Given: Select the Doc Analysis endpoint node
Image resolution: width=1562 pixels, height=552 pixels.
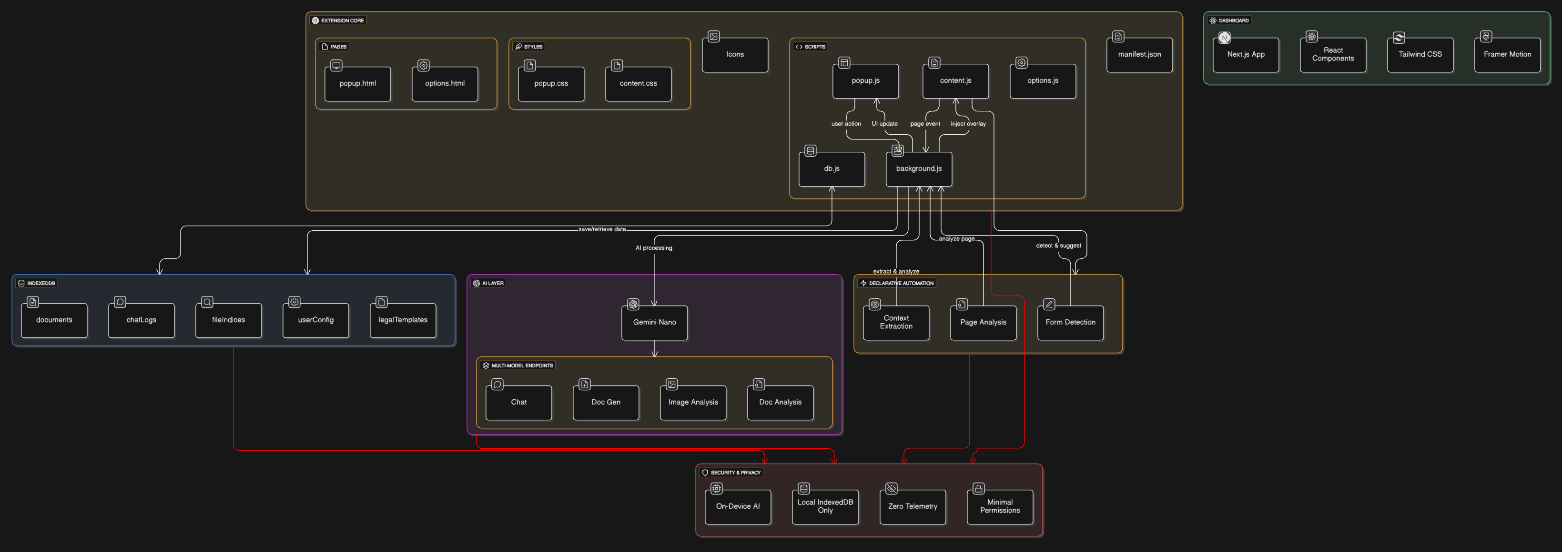Looking at the screenshot, I should point(780,403).
